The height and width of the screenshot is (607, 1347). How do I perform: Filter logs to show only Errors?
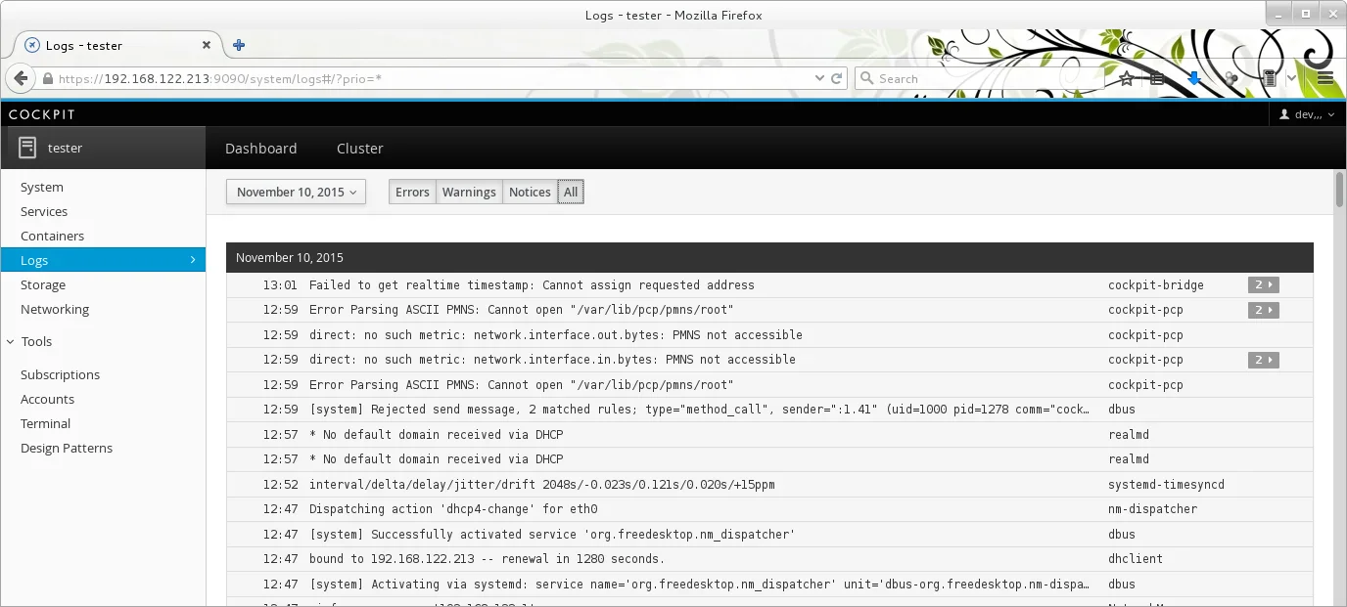point(411,192)
